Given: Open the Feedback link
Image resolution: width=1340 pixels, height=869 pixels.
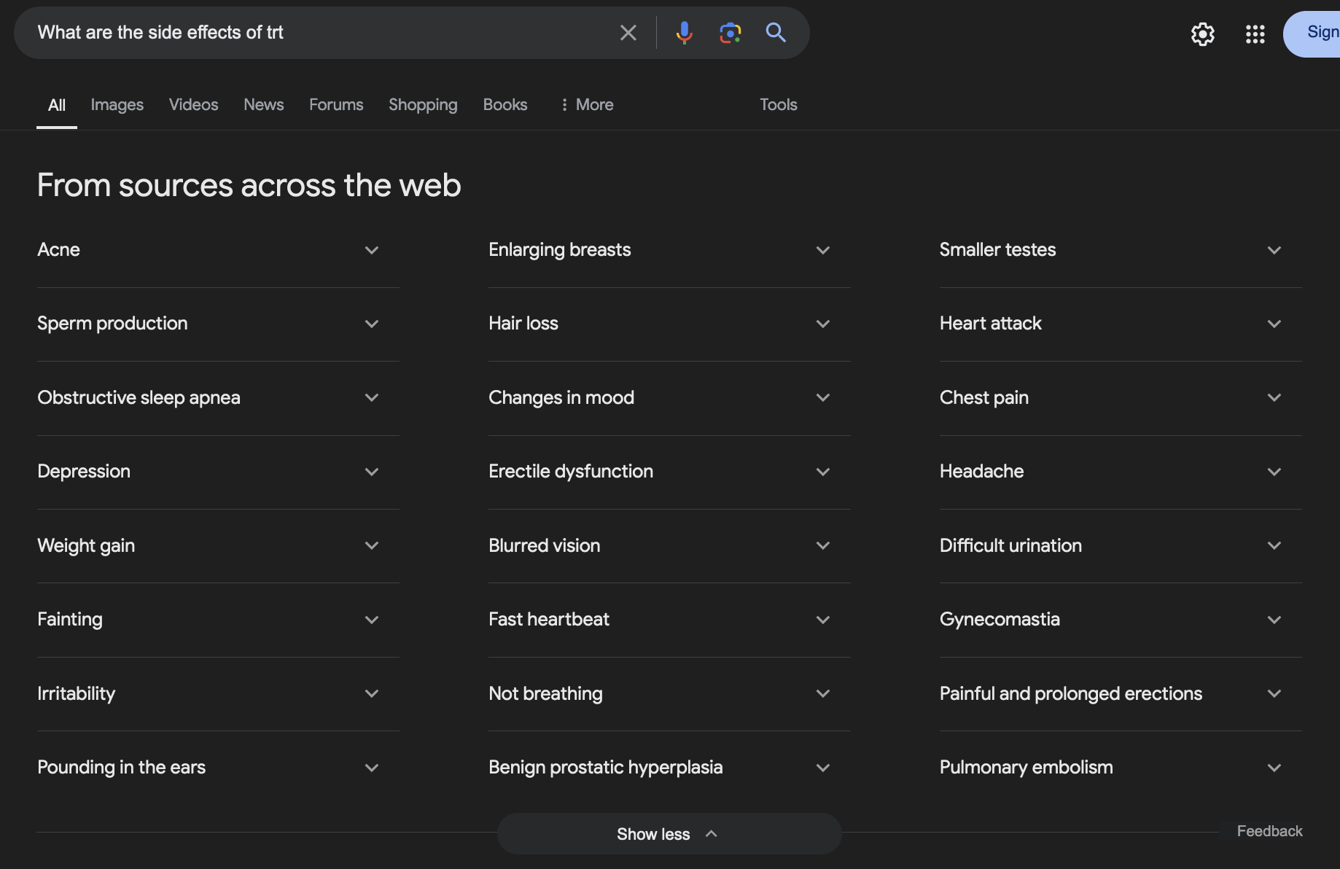Looking at the screenshot, I should click(x=1269, y=831).
